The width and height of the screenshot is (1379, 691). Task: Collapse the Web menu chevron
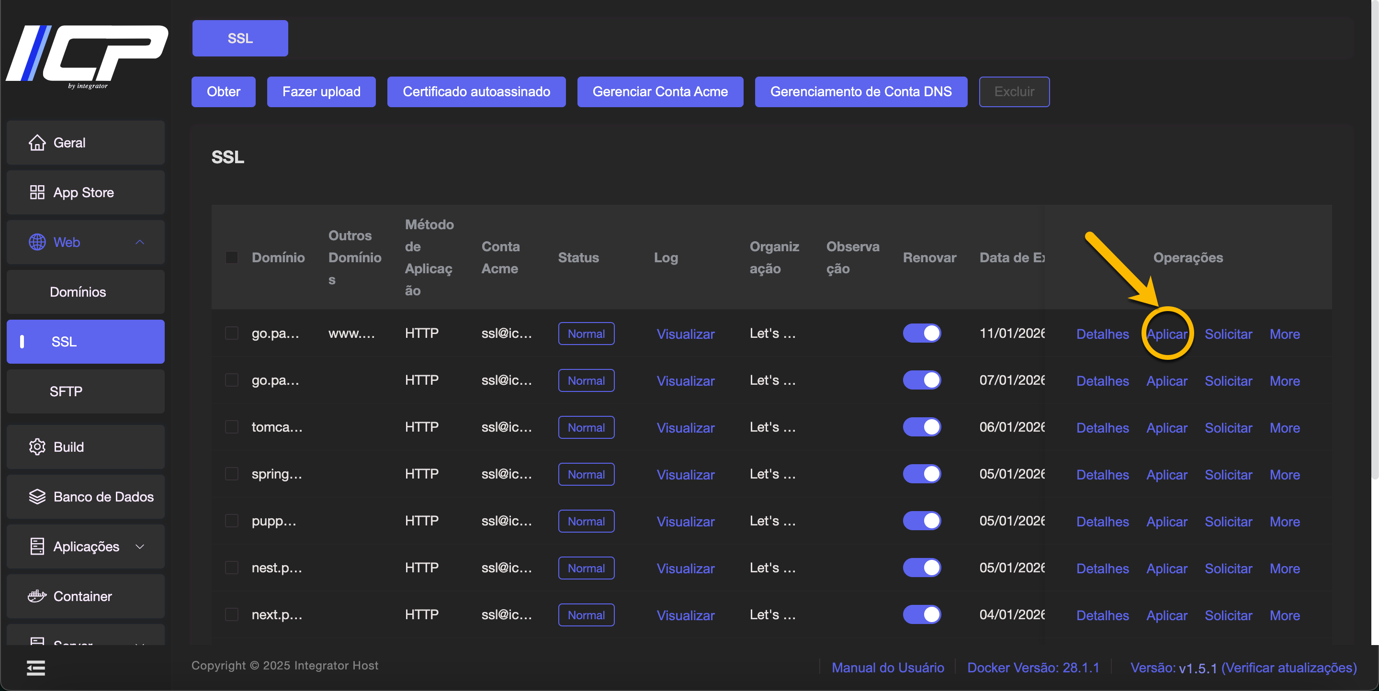pos(140,242)
